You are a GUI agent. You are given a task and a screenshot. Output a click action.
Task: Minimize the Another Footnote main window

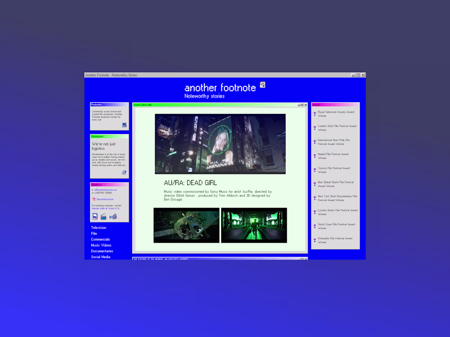[x=353, y=75]
